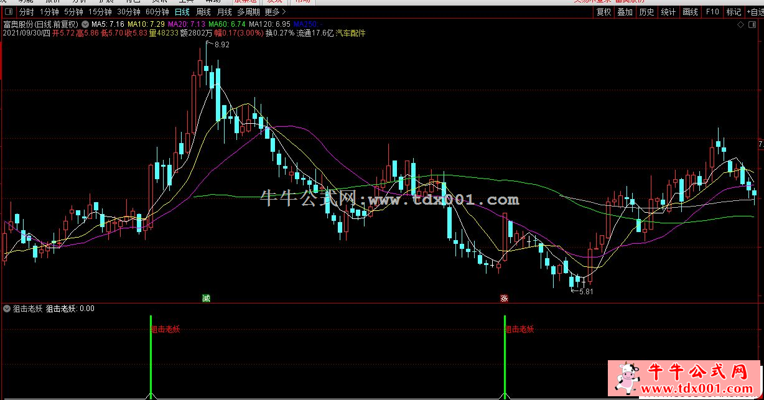Image resolution: width=764 pixels, height=400 pixels.
Task: Click the left sidebar toggle icon
Action: pos(7,12)
